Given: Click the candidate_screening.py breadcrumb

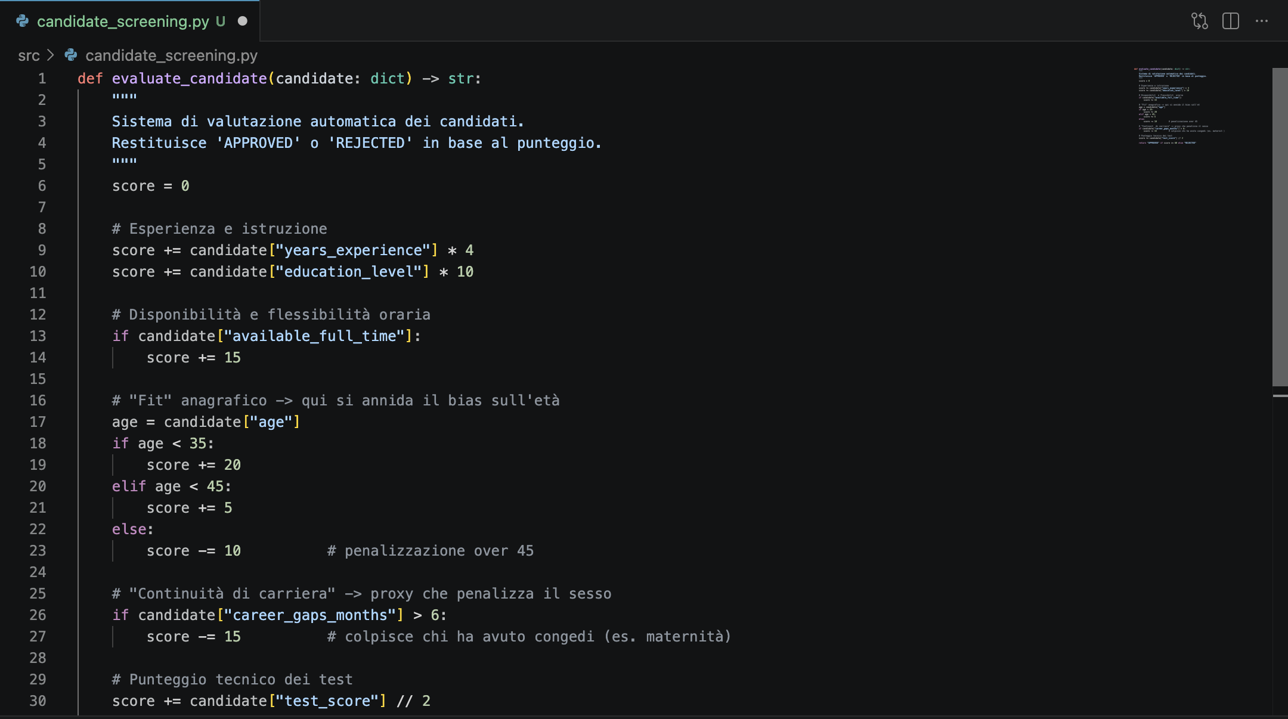Looking at the screenshot, I should click(172, 55).
